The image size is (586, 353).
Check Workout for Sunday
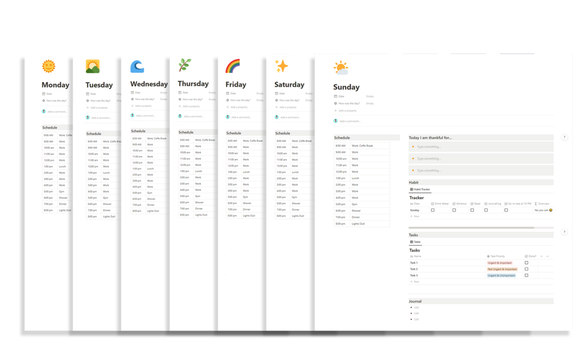(454, 210)
